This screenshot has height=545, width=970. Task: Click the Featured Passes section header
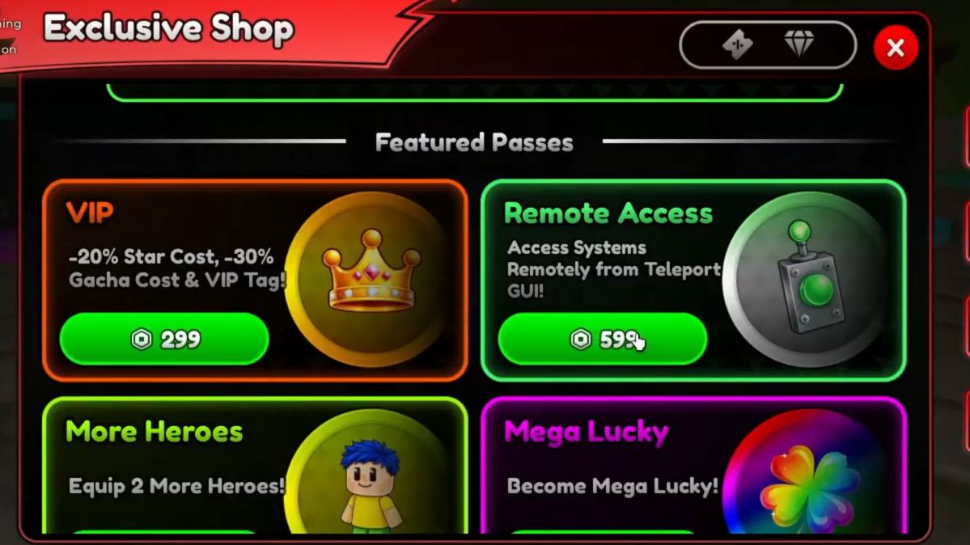(x=474, y=142)
